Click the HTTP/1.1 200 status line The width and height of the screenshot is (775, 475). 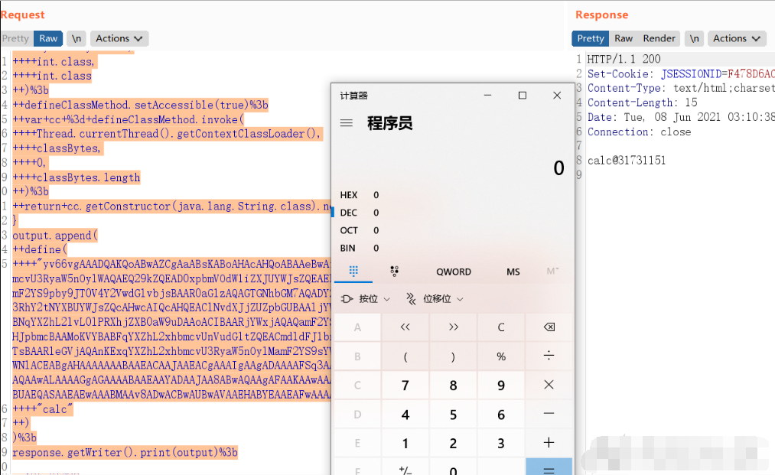point(624,60)
